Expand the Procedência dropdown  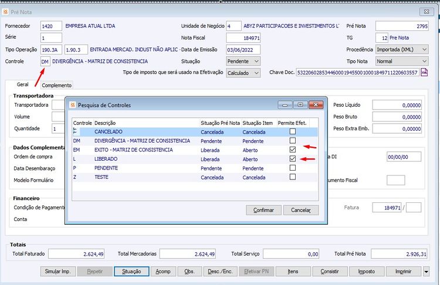tap(424, 49)
